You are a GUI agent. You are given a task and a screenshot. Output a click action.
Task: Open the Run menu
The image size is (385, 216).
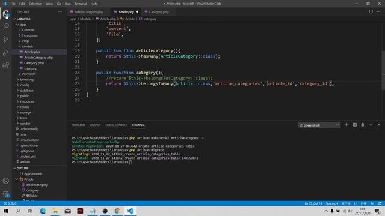tap(68, 4)
